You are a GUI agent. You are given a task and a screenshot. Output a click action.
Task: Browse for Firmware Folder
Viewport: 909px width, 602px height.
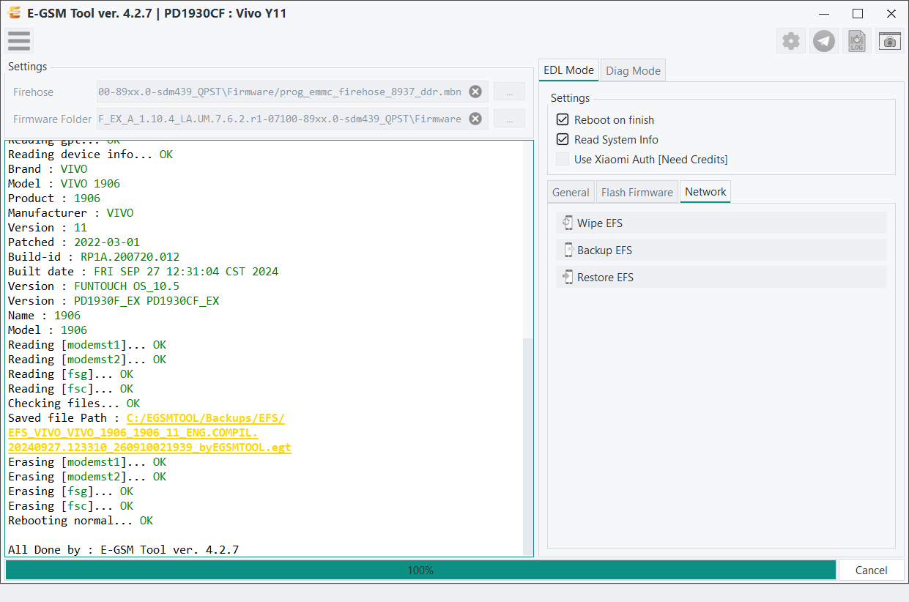click(x=509, y=119)
